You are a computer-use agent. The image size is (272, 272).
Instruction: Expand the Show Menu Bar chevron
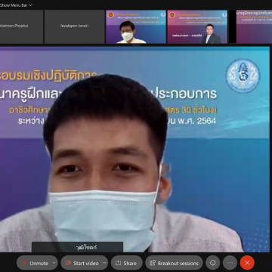click(31, 5)
